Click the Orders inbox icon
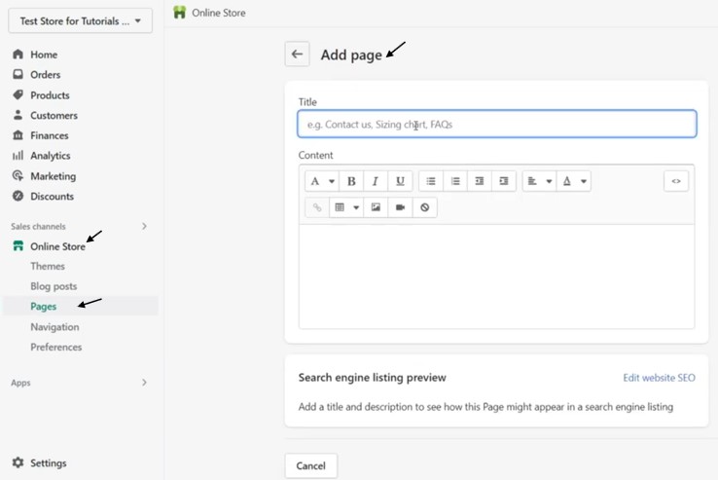This screenshot has width=718, height=480. pyautogui.click(x=18, y=74)
